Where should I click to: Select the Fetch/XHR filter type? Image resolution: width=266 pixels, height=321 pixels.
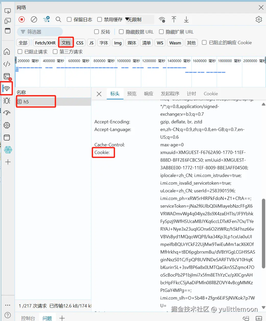coord(45,43)
